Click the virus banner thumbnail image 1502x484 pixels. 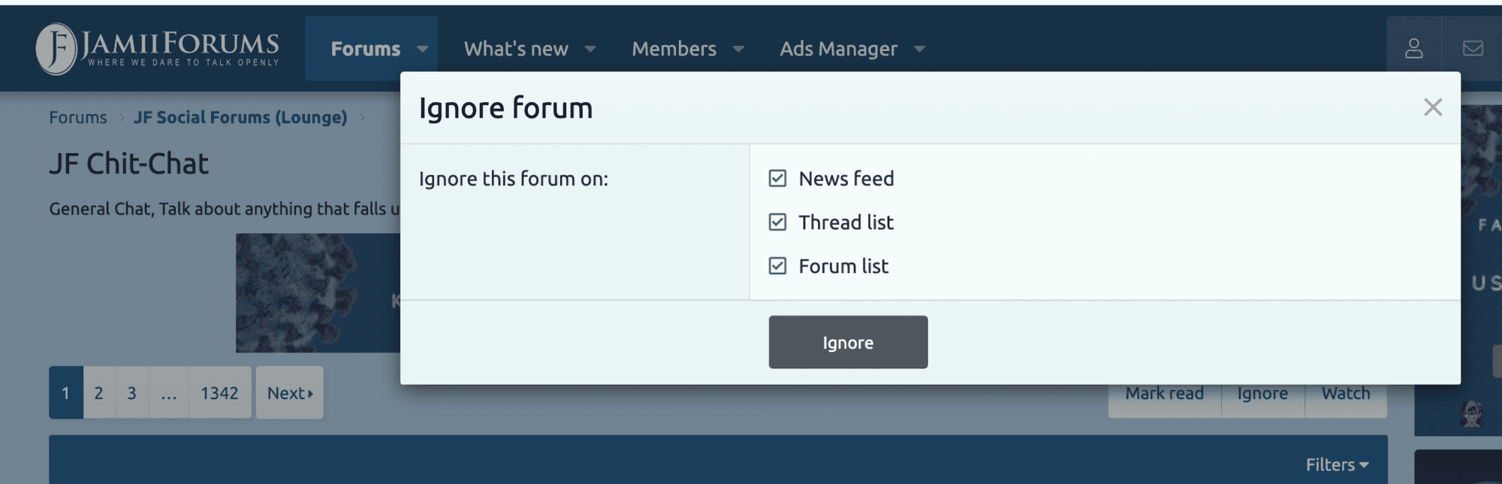(318, 293)
